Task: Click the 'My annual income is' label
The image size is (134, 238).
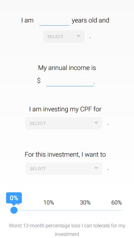Action: [67, 68]
